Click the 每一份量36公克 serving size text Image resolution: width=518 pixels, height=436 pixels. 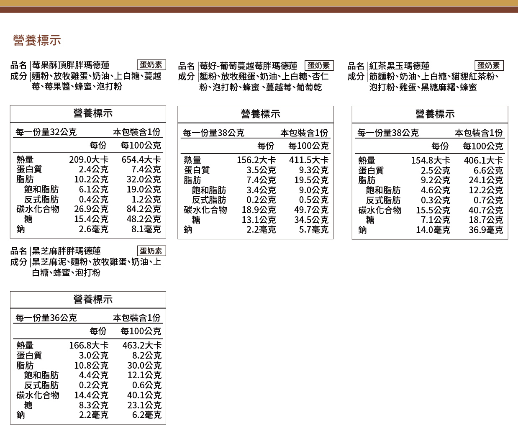tap(46, 318)
